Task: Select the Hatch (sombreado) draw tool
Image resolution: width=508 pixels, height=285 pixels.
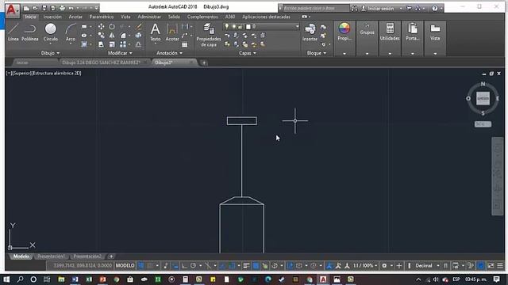Action: (84, 44)
